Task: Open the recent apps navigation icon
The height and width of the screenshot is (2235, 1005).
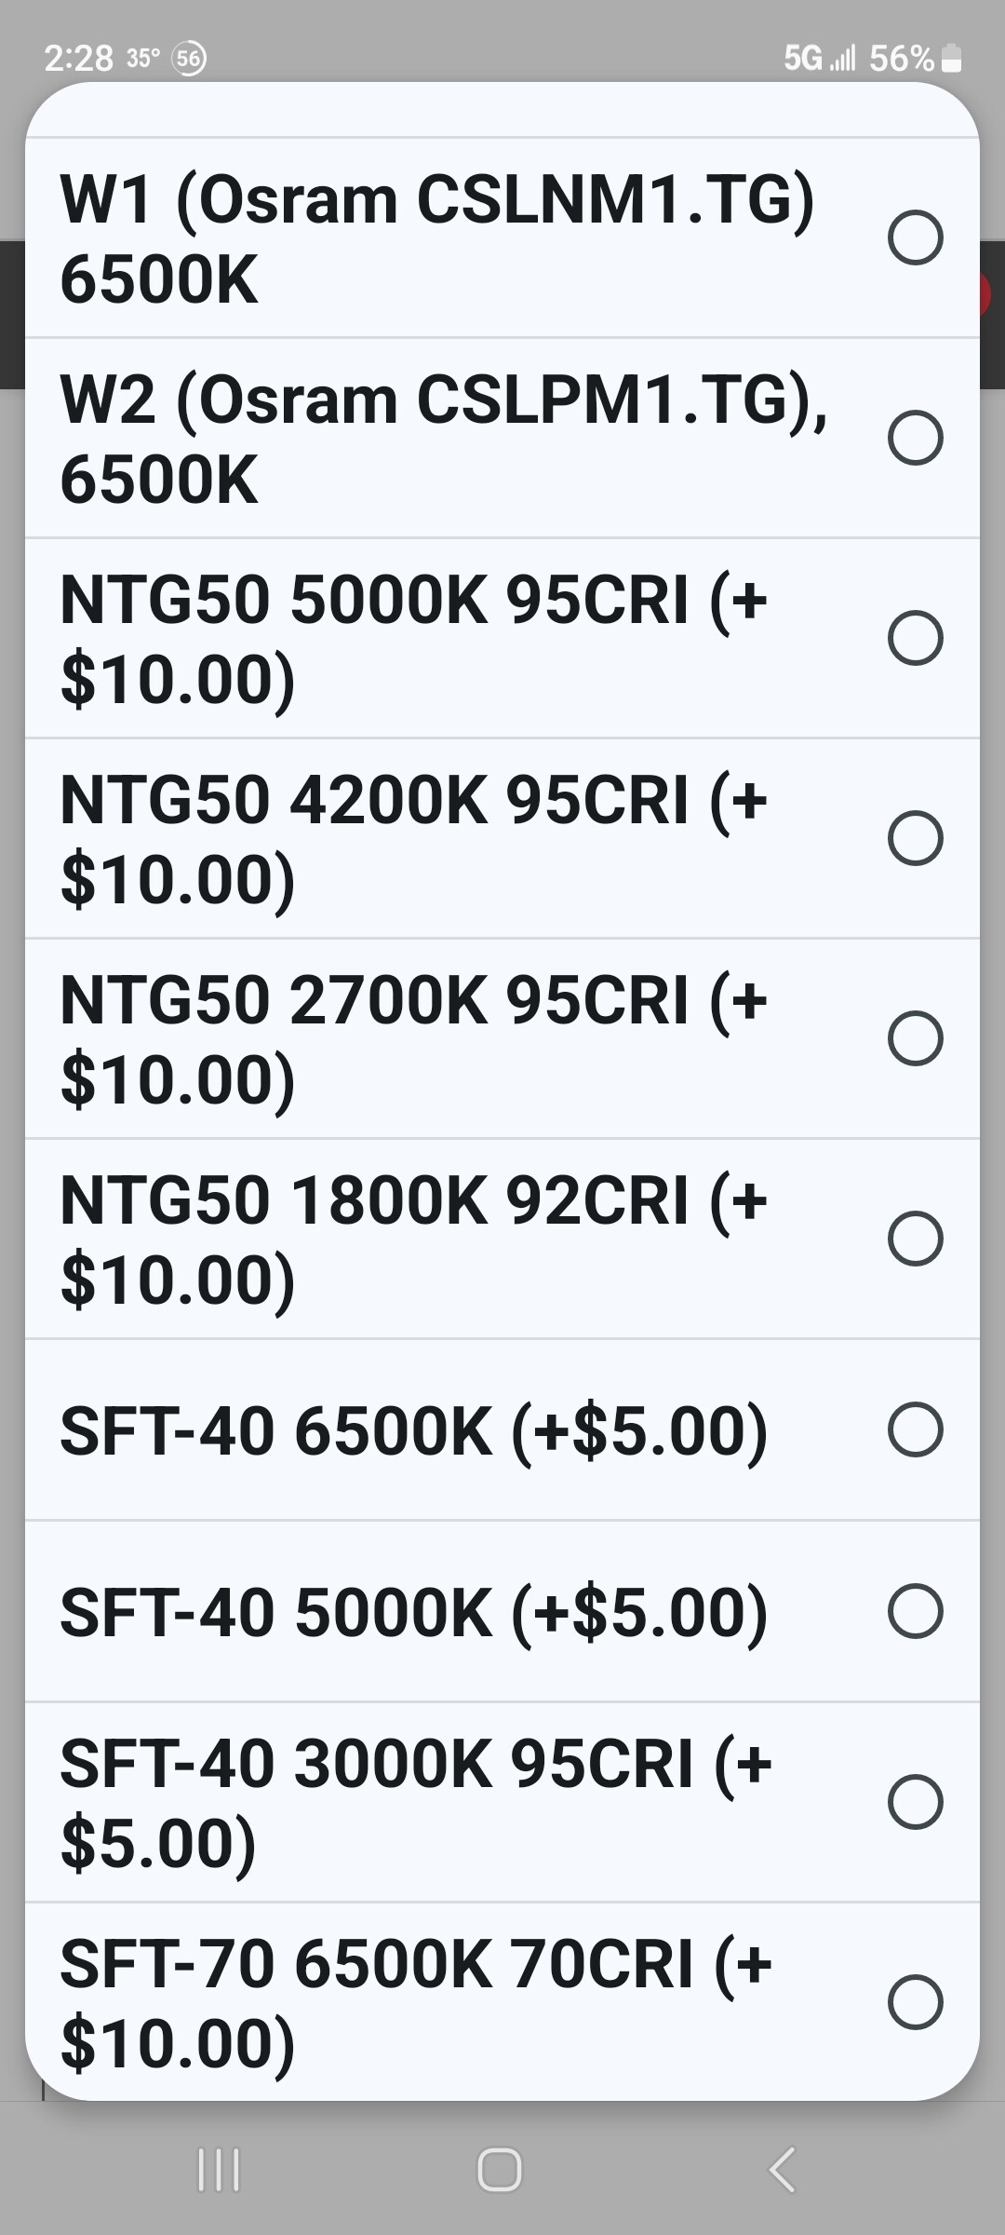Action: point(220,2170)
